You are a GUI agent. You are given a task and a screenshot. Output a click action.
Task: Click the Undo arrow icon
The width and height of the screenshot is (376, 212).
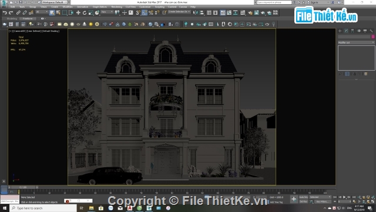pos(5,12)
